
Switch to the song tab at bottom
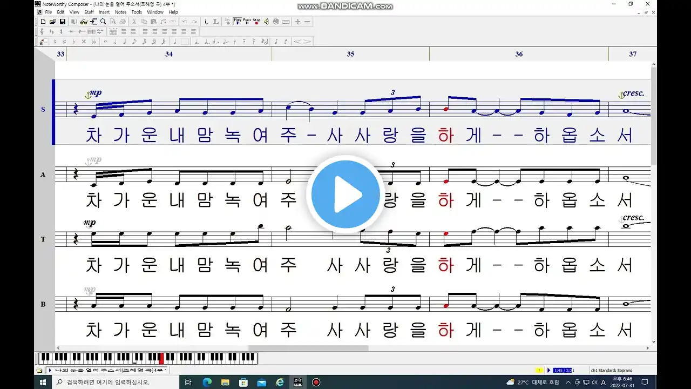click(x=107, y=370)
